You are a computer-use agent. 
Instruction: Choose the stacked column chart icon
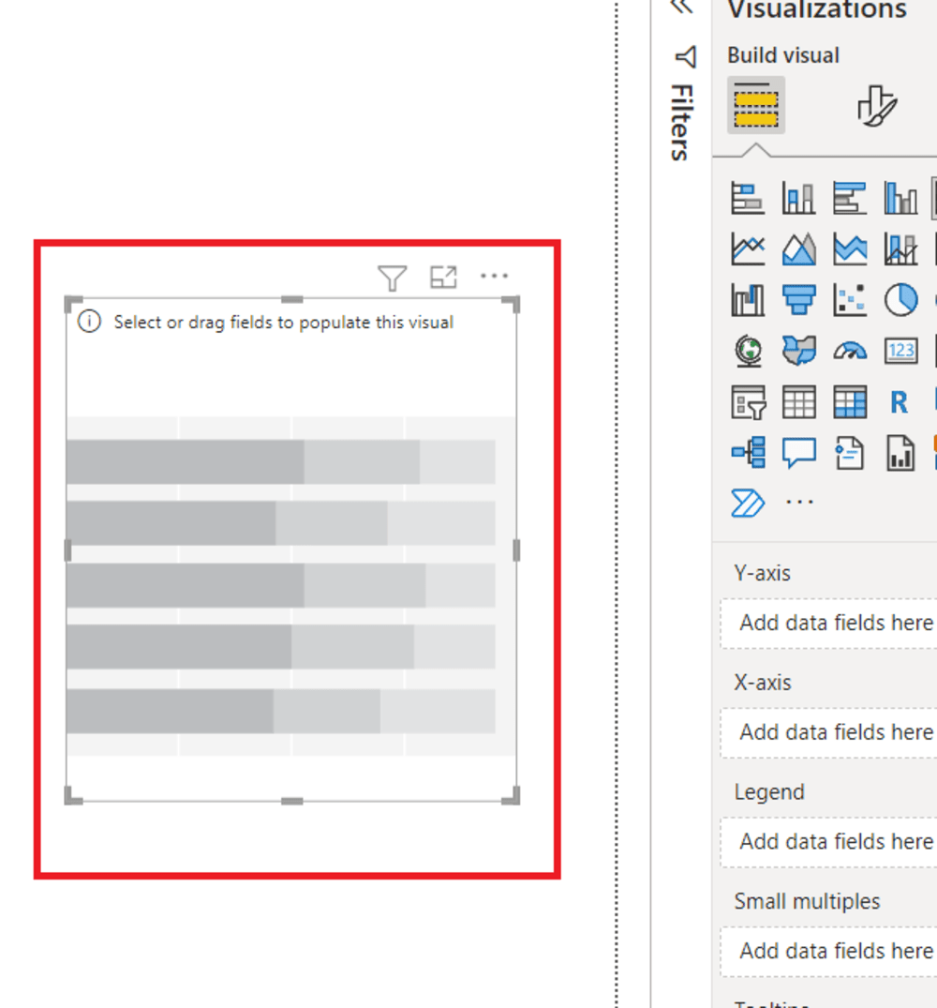click(798, 197)
